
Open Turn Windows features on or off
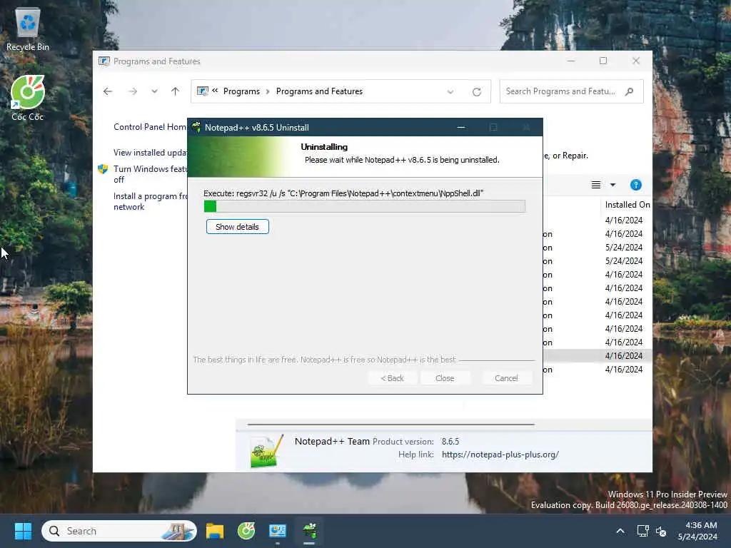coord(150,174)
